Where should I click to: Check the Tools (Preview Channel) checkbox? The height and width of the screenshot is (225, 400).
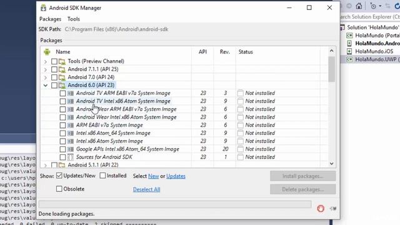[x=54, y=61]
